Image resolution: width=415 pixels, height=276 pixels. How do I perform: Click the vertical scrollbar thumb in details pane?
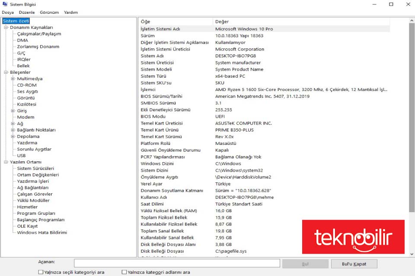point(412,117)
